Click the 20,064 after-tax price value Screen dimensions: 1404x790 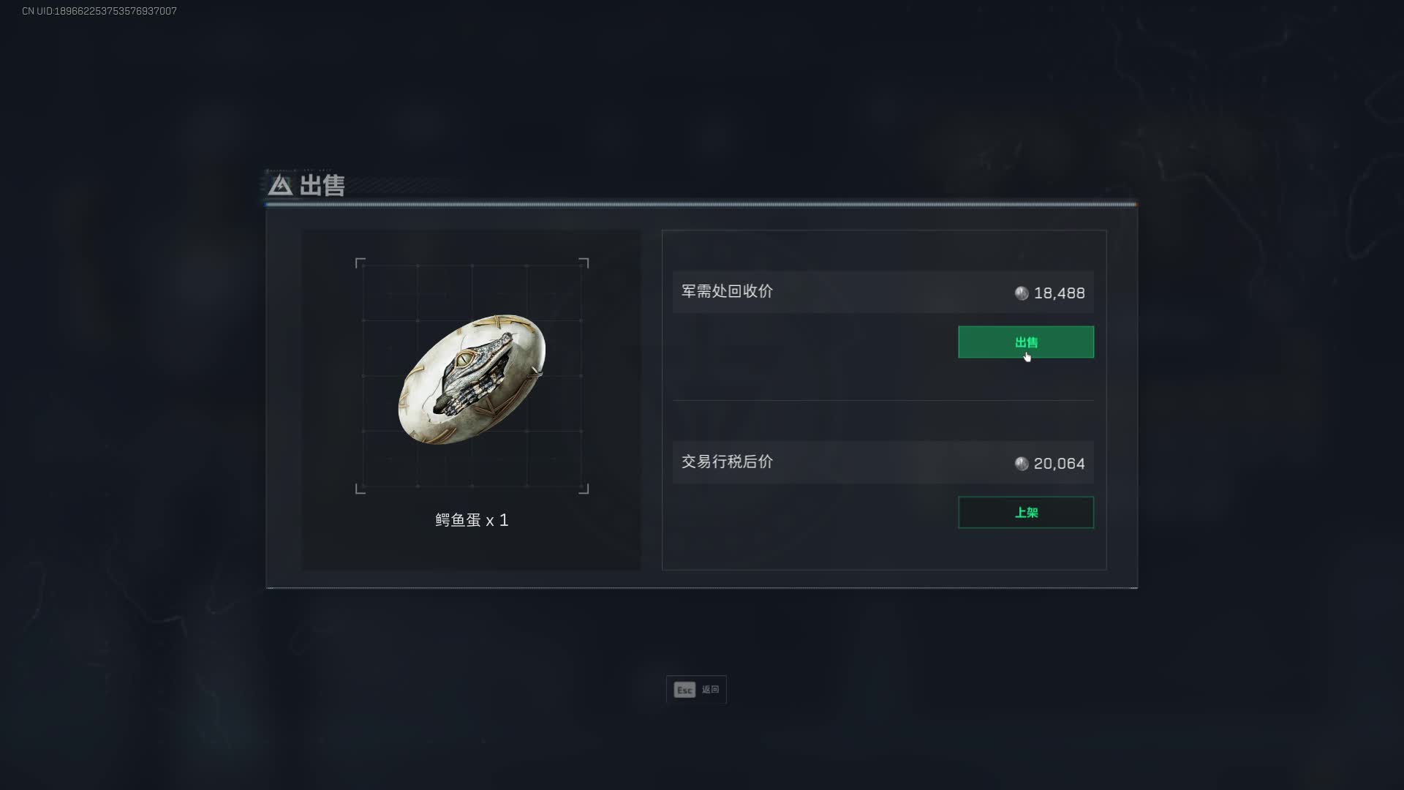tap(1059, 464)
